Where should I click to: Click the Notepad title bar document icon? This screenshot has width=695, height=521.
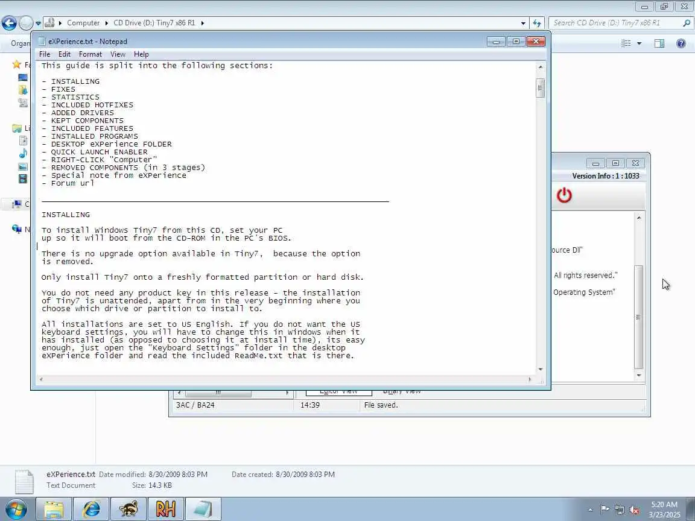pos(42,41)
